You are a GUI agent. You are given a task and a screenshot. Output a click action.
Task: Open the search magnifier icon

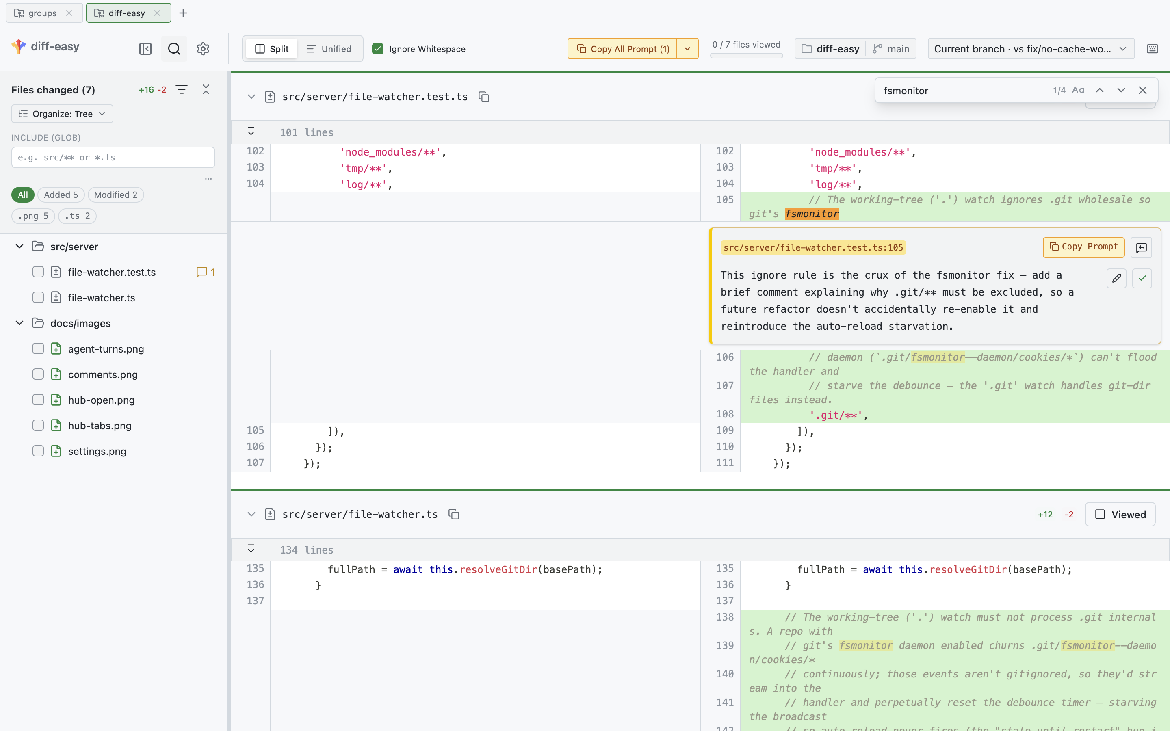[174, 49]
